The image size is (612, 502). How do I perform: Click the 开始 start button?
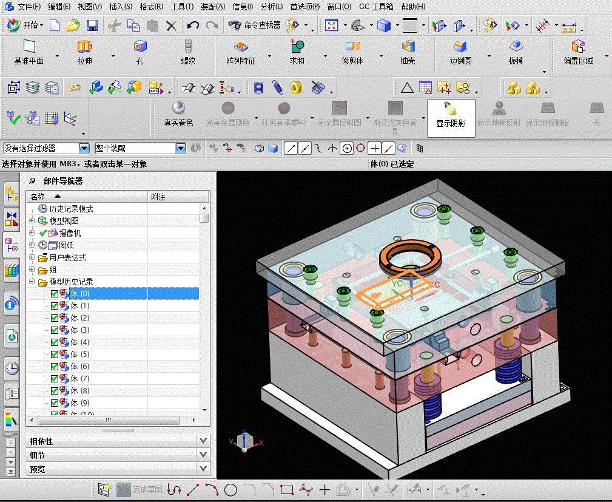point(25,25)
